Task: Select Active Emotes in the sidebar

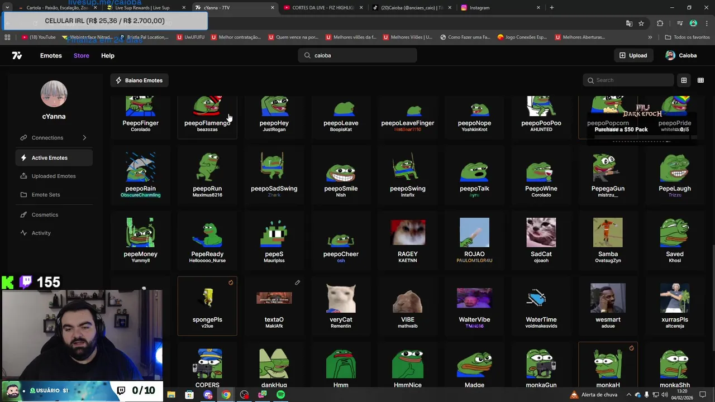Action: coord(54,157)
